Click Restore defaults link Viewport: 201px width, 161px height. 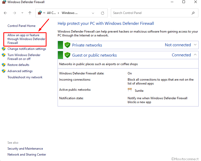tap(18, 65)
